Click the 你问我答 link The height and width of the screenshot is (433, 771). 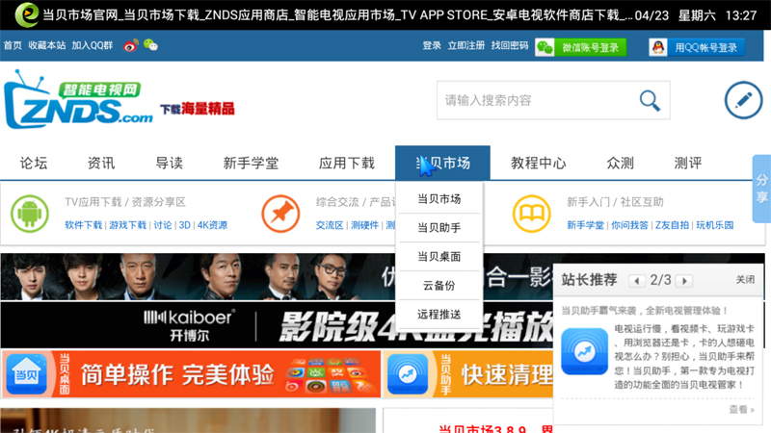point(630,225)
